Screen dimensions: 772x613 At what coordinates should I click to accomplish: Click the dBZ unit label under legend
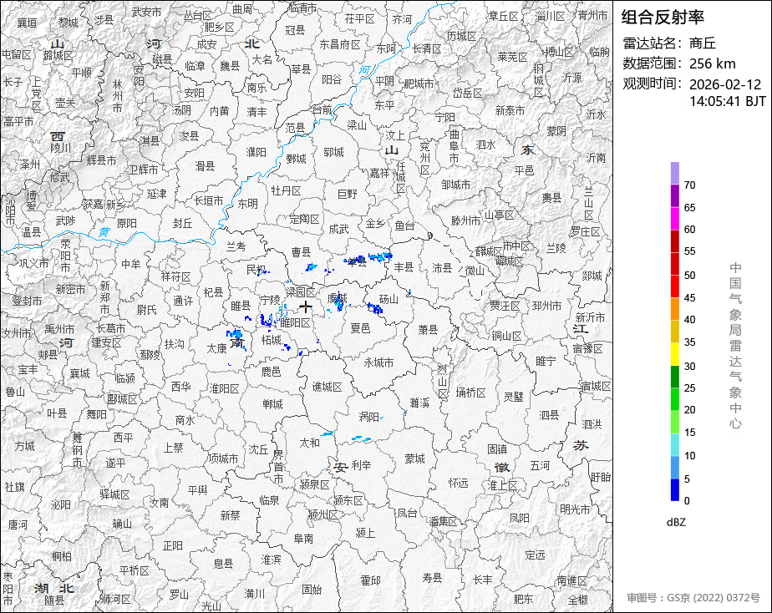[x=676, y=523]
